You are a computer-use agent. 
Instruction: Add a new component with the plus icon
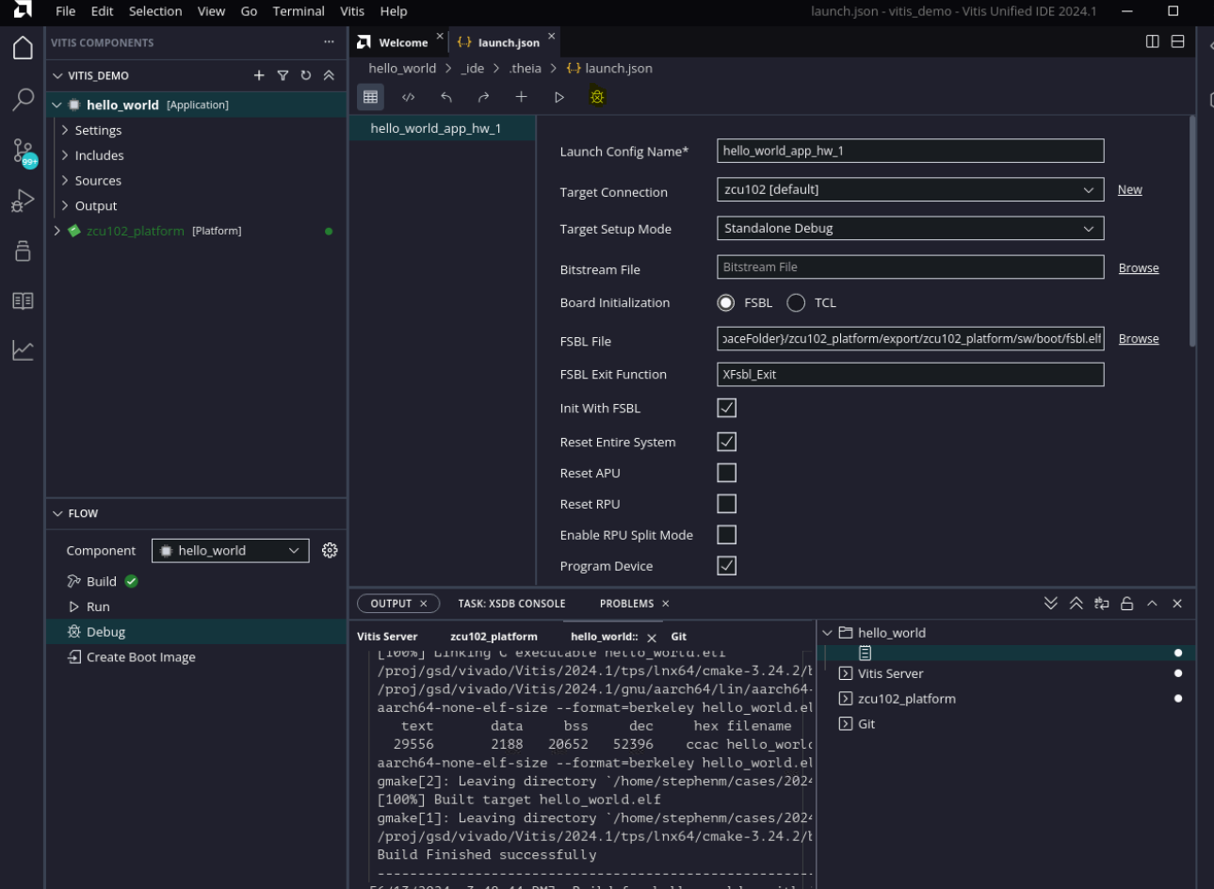tap(259, 75)
